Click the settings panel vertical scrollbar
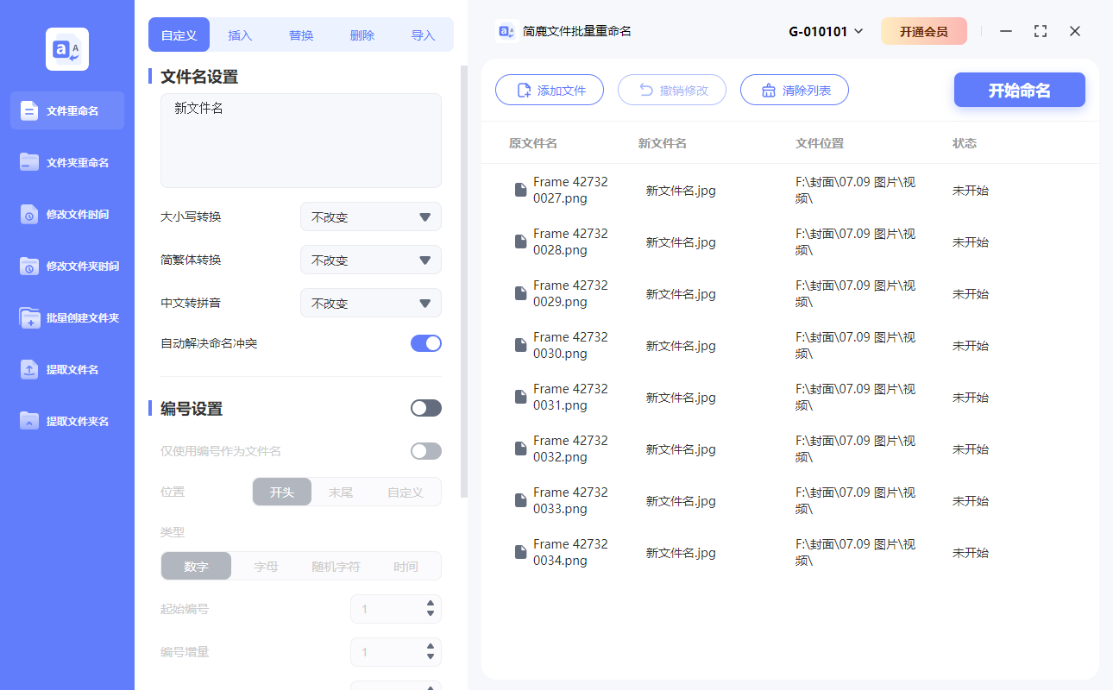1113x690 pixels. pos(464,281)
